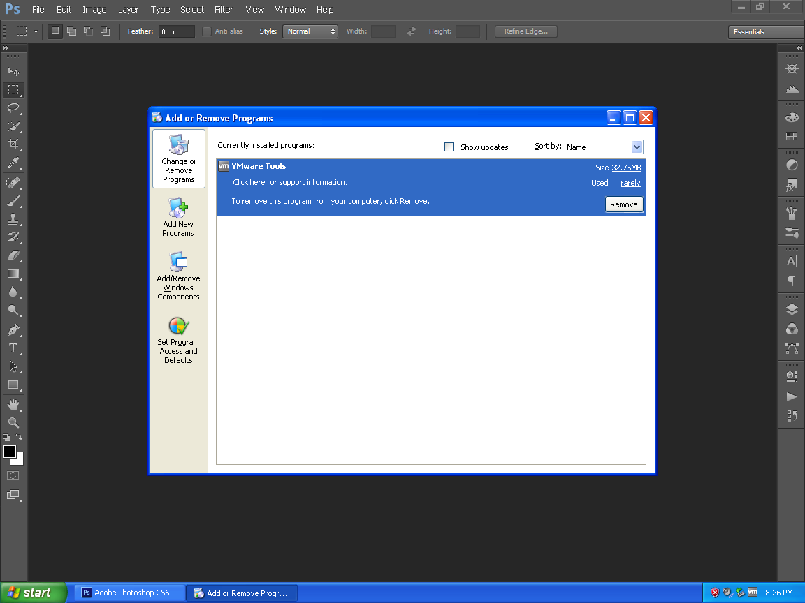Open the Layers panel icon
Viewport: 805px width, 603px height.
tap(792, 309)
